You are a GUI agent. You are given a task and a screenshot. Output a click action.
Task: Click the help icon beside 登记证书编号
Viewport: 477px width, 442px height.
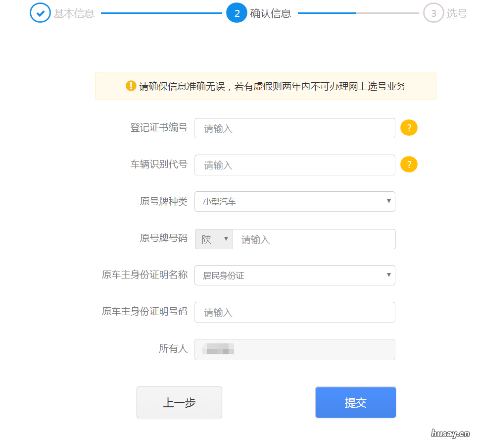pyautogui.click(x=409, y=127)
